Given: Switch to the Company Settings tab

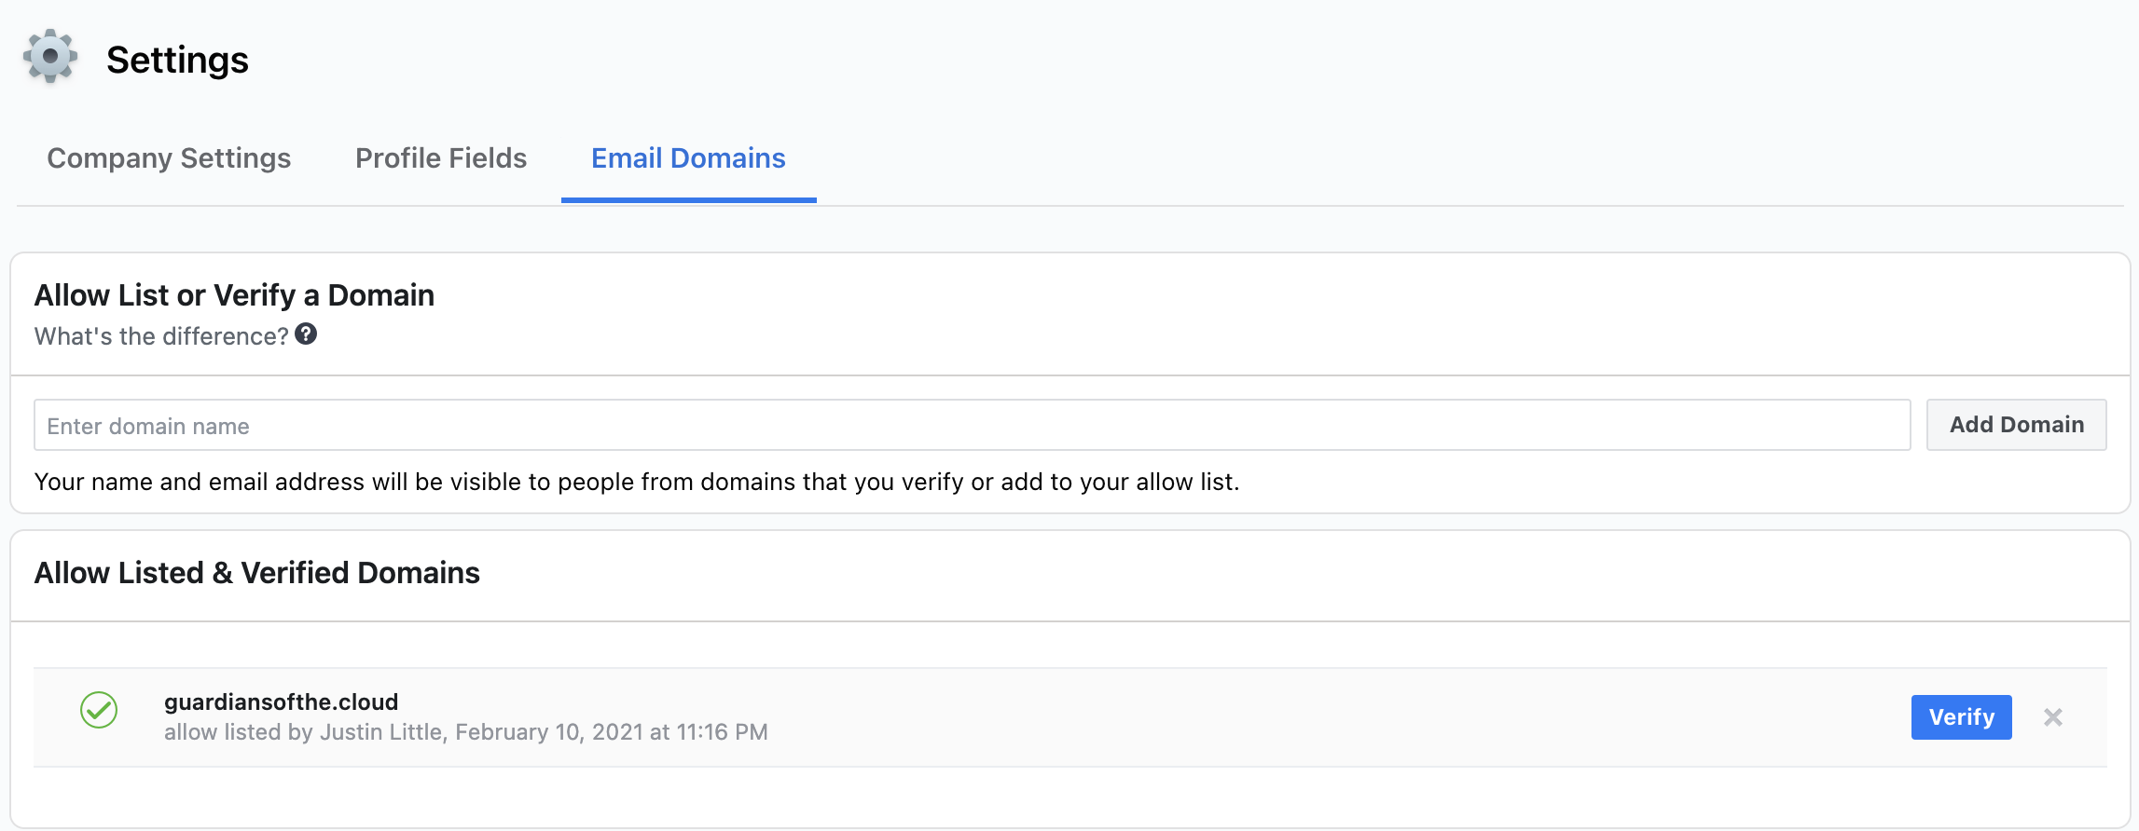Looking at the screenshot, I should click(x=169, y=158).
